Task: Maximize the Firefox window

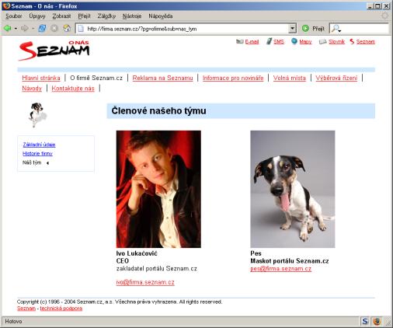Action: pyautogui.click(x=378, y=6)
